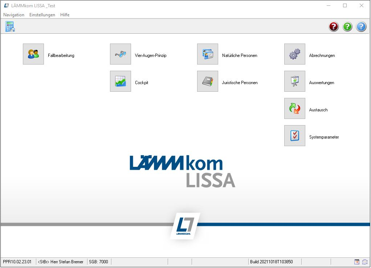Click the Austausch label
Viewport: 371px width, 268px height.
(x=318, y=110)
